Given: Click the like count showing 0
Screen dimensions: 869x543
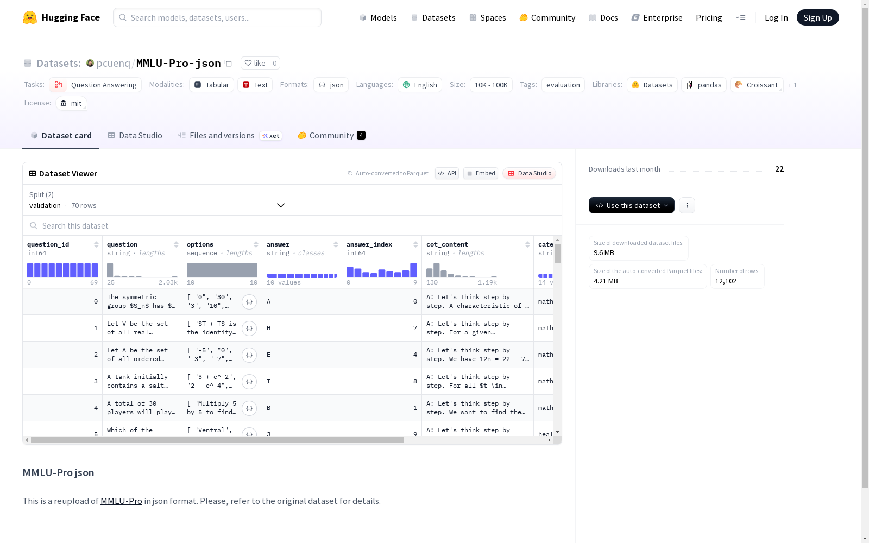Looking at the screenshot, I should click(x=275, y=63).
